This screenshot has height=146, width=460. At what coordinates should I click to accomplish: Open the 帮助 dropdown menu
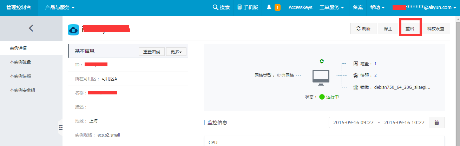coord(377,7)
